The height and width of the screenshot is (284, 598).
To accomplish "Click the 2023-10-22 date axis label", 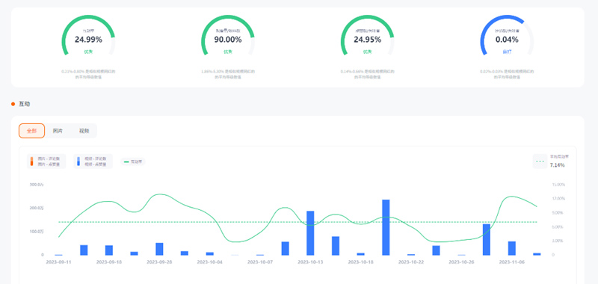I will point(411,262).
